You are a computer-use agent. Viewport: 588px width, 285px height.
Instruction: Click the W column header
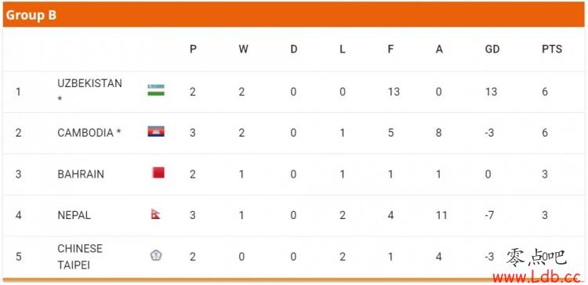(x=243, y=49)
